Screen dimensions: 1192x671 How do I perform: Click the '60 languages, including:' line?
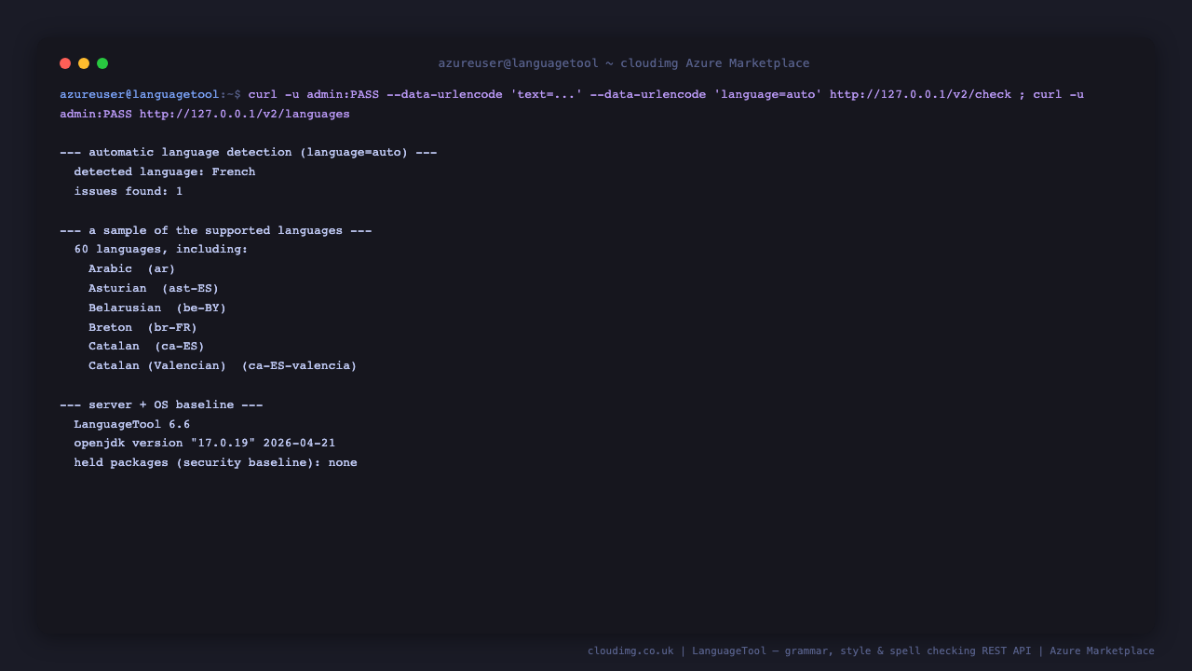coord(161,249)
